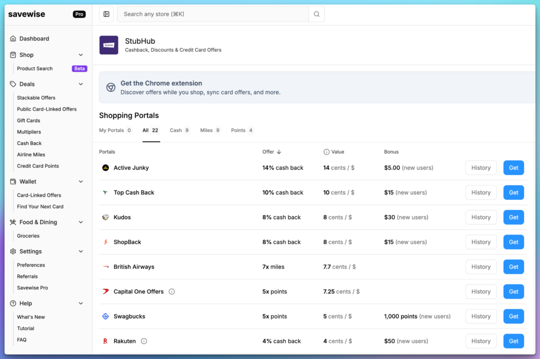View History for ShopBack

point(481,242)
